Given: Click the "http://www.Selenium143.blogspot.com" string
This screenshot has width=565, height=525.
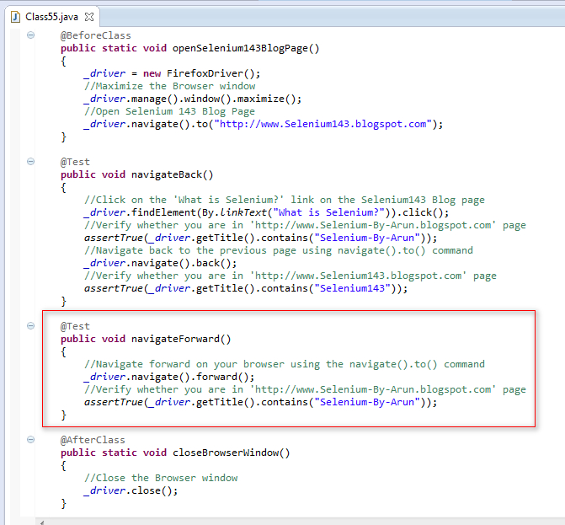Looking at the screenshot, I should (322, 124).
